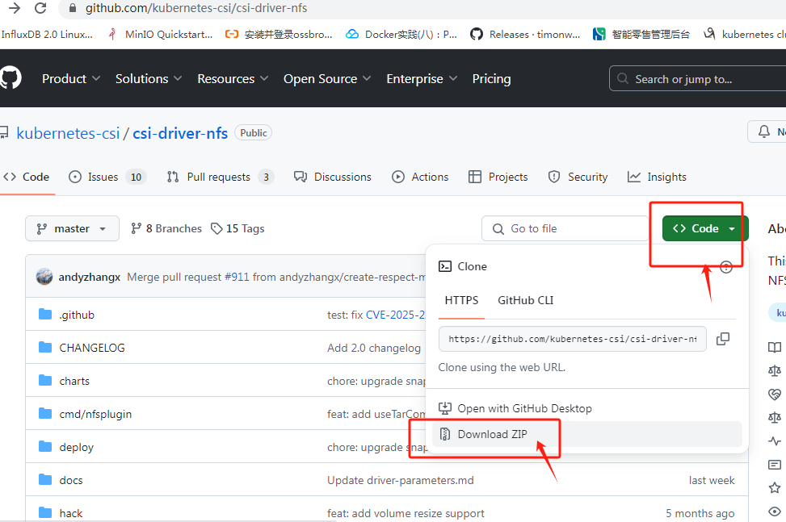Open Update driver-parameters.md commit message

(x=400, y=480)
